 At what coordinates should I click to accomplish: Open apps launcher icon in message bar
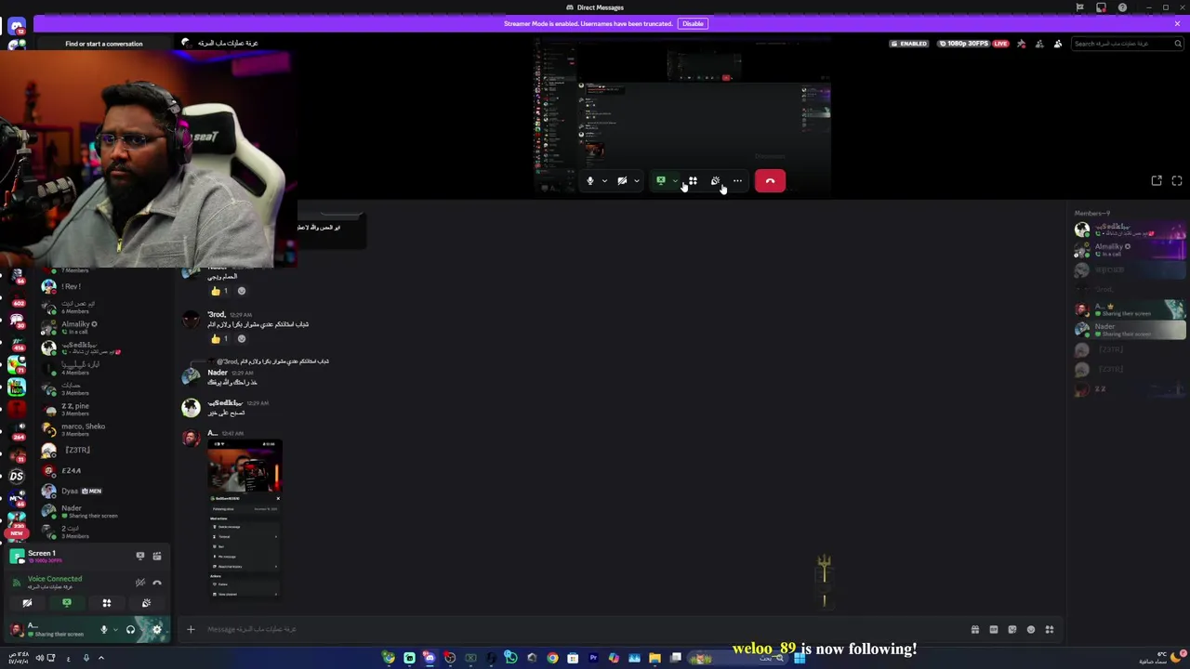click(1050, 629)
